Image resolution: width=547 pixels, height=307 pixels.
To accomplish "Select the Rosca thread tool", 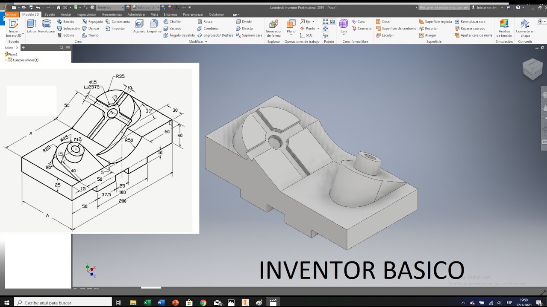I will 205,21.
